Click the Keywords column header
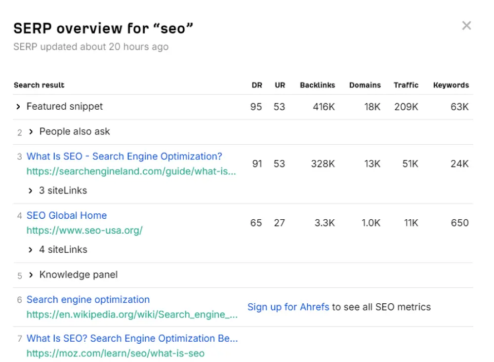Screen dimensions: 494x362 pyautogui.click(x=451, y=85)
